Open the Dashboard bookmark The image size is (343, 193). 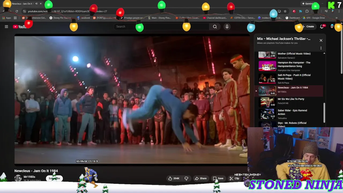point(293,18)
